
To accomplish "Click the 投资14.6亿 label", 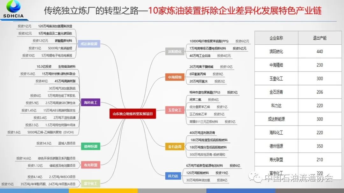I will (24, 158).
